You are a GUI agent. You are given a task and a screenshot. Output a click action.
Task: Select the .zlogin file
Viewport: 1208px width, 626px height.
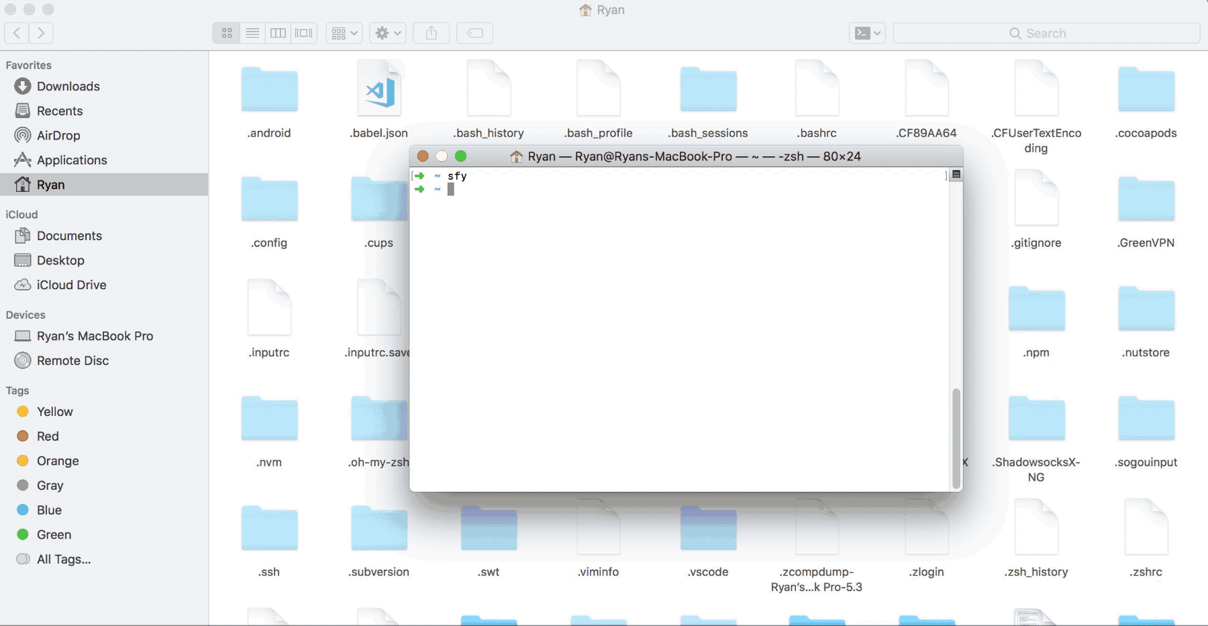pos(927,527)
